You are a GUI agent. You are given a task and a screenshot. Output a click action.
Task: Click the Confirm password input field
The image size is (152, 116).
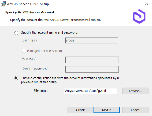click(x=92, y=69)
